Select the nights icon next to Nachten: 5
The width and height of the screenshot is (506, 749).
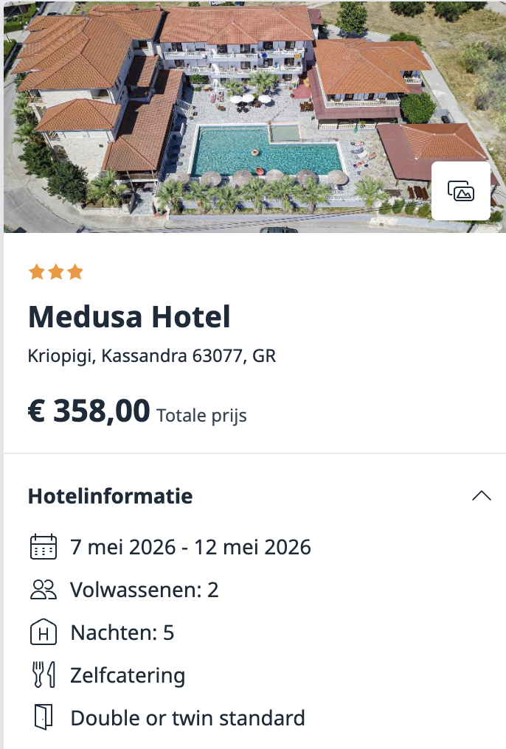click(x=43, y=633)
